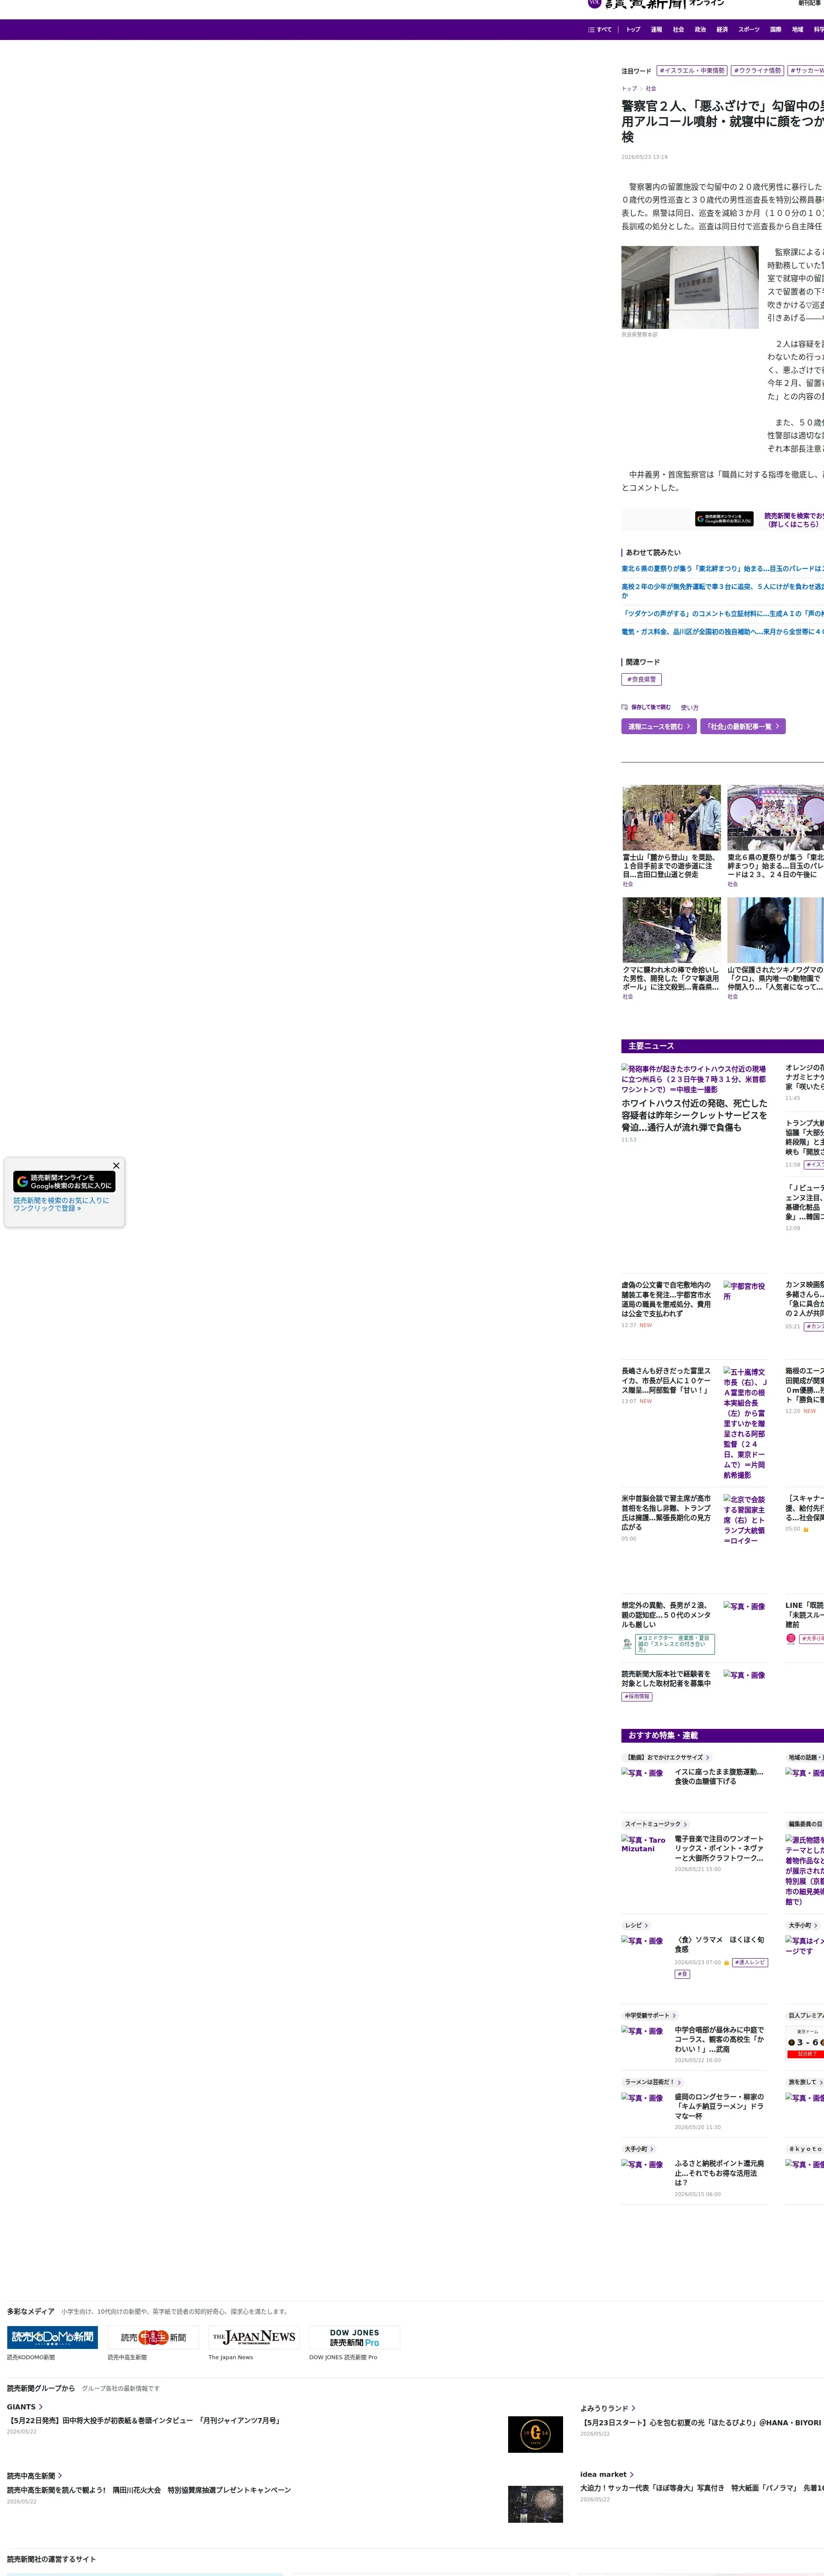The image size is (824, 2576).
Task: Open the fireworks thumbnail for 読売中高生新聞
Action: click(535, 2504)
